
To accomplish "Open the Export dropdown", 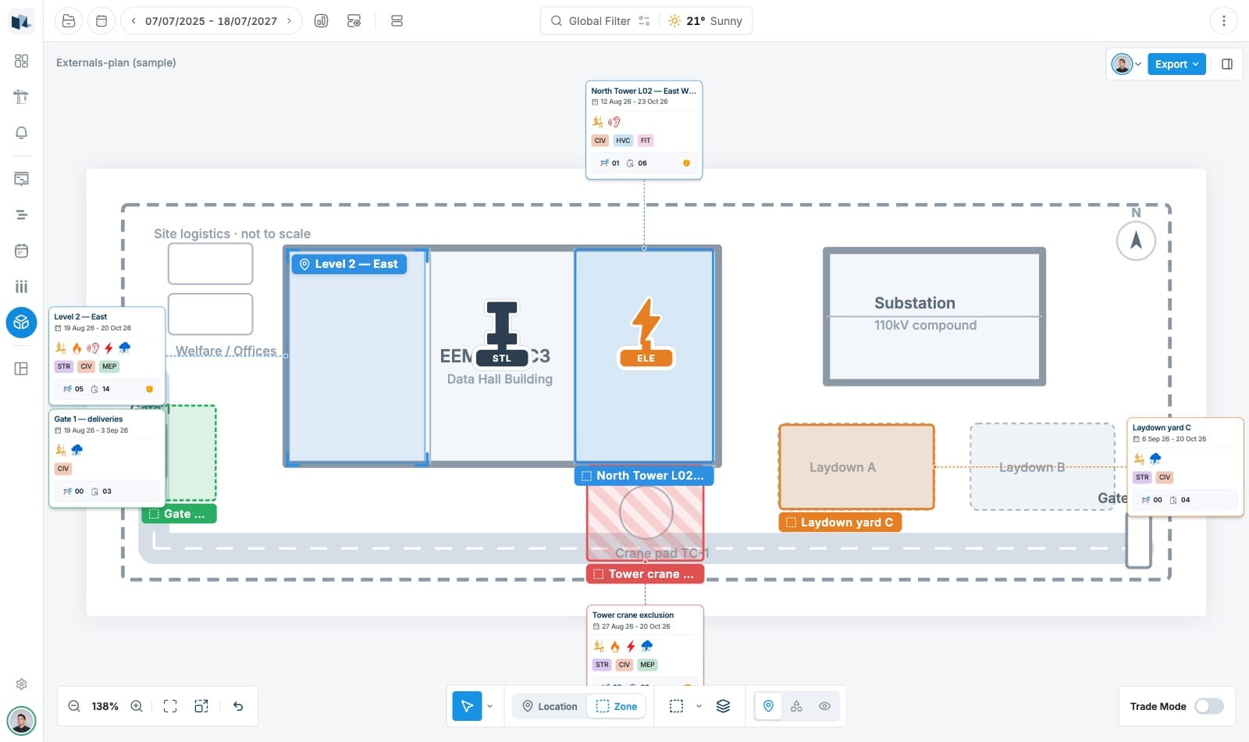I will coord(1176,64).
